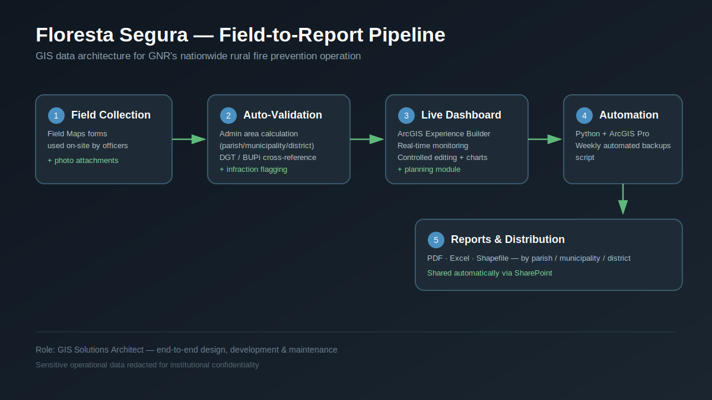Click the number 1 circle beside Field Collection
This screenshot has width=712, height=400.
(x=56, y=116)
